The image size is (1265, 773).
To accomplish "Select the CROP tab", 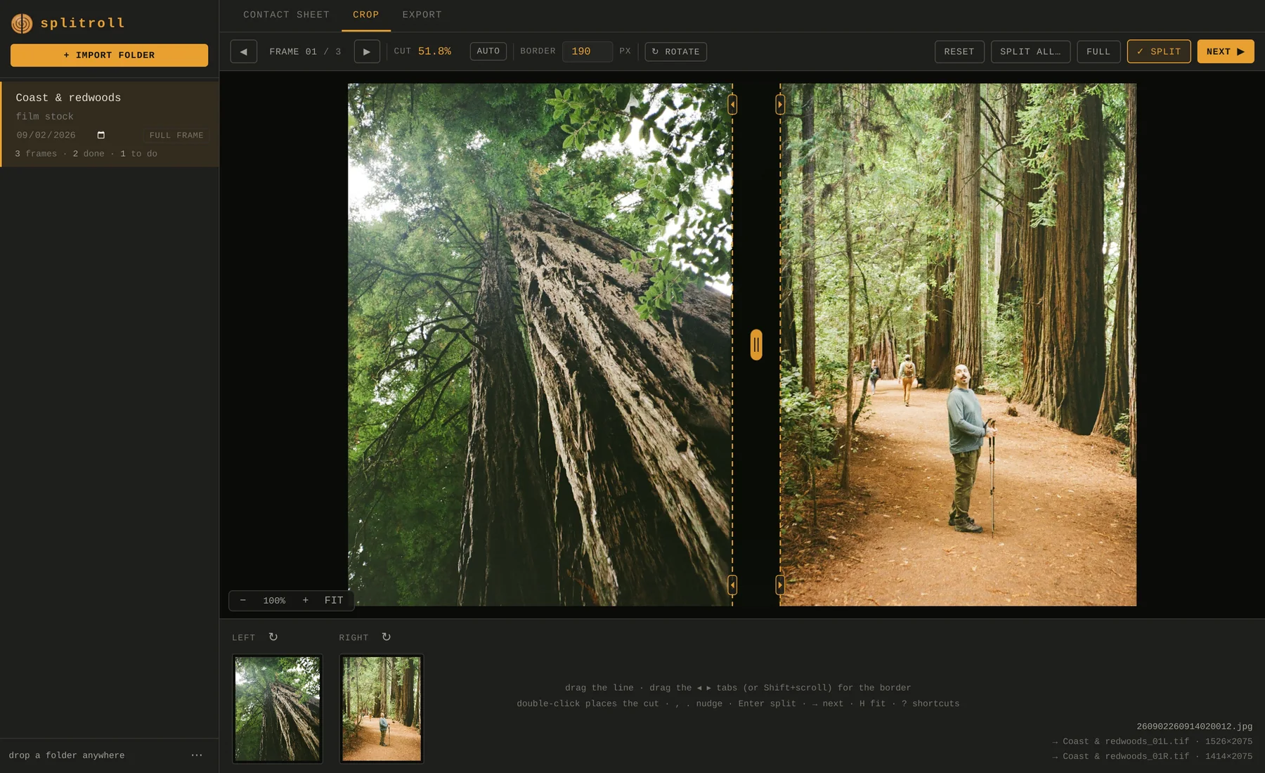I will 365,15.
